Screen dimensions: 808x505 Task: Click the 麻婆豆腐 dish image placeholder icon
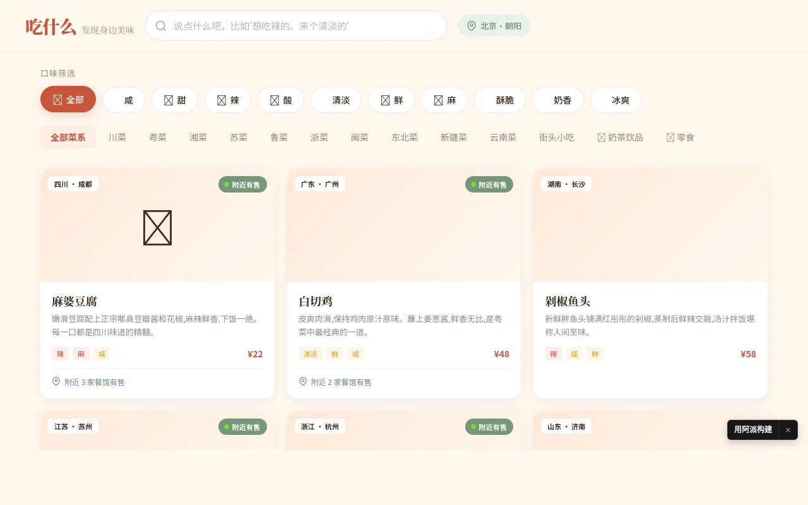157,228
